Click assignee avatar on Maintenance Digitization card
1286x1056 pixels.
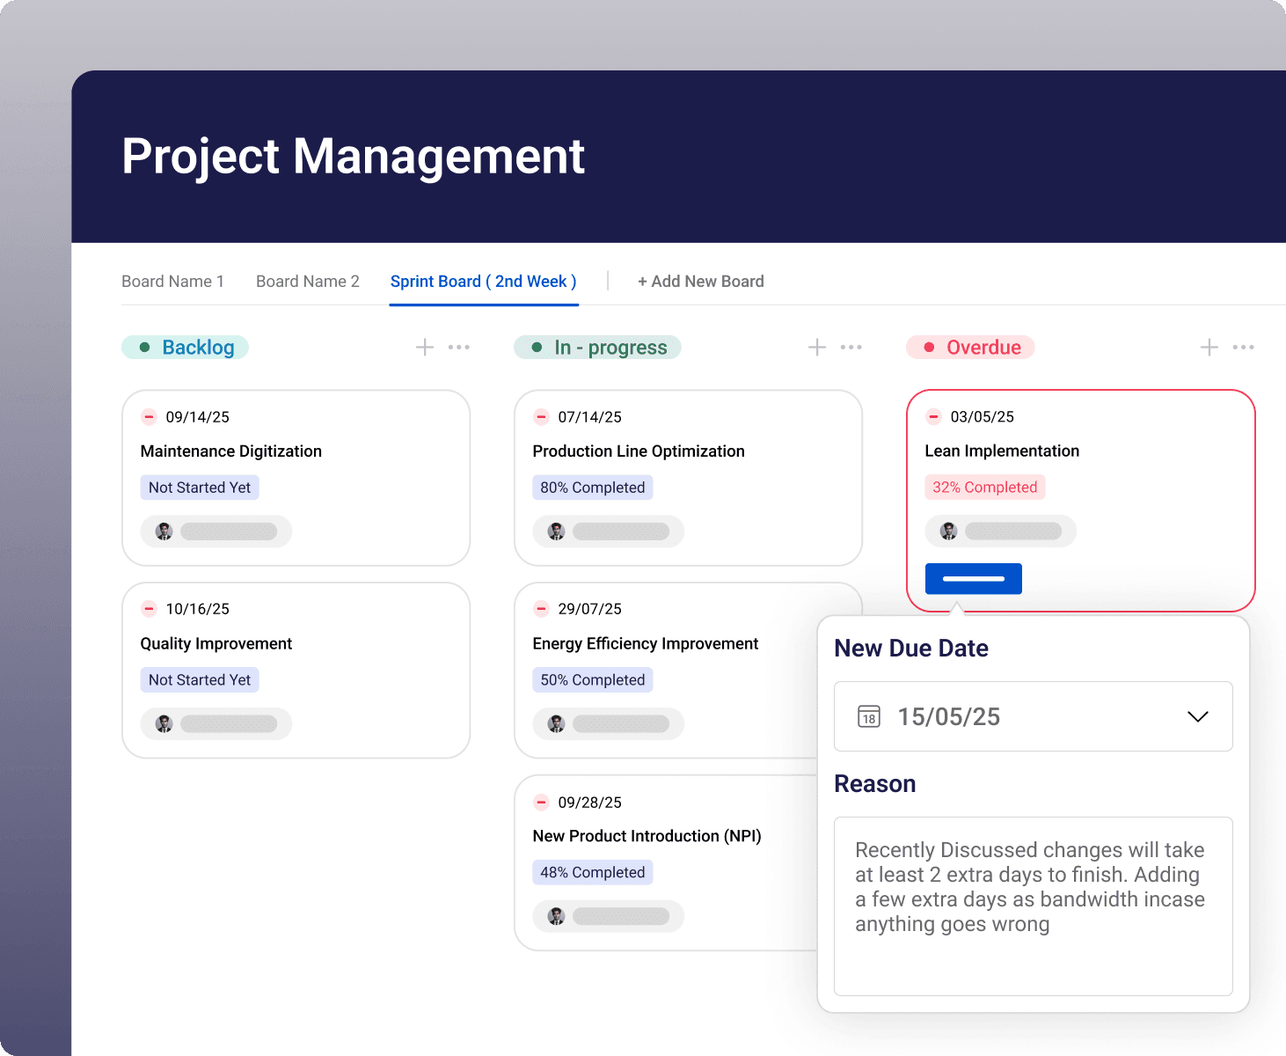[x=164, y=532]
